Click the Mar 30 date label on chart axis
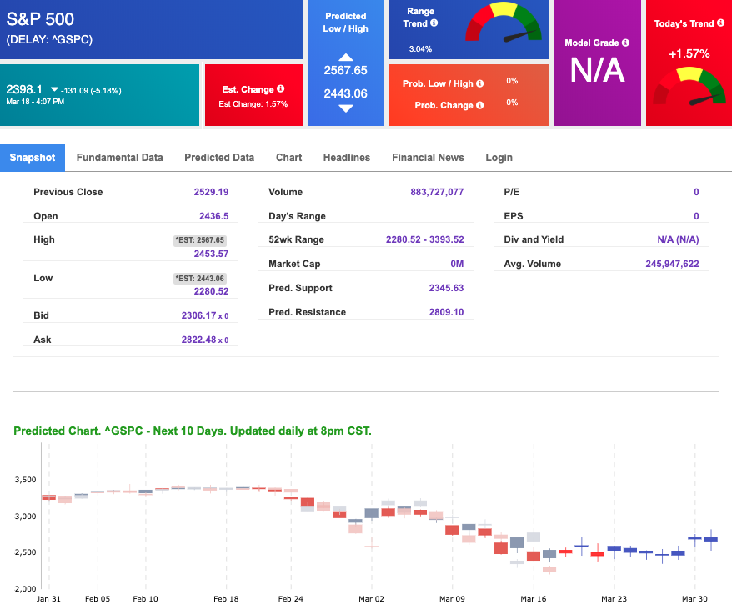The width and height of the screenshot is (732, 610). pyautogui.click(x=694, y=599)
